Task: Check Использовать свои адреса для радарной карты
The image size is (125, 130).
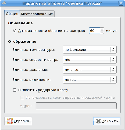Action: [x=22, y=98]
